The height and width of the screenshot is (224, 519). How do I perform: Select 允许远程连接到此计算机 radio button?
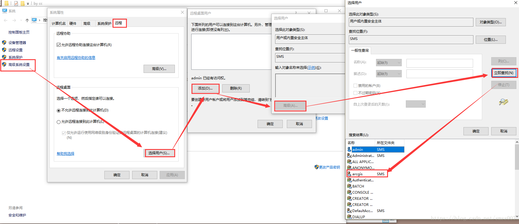[x=58, y=122]
